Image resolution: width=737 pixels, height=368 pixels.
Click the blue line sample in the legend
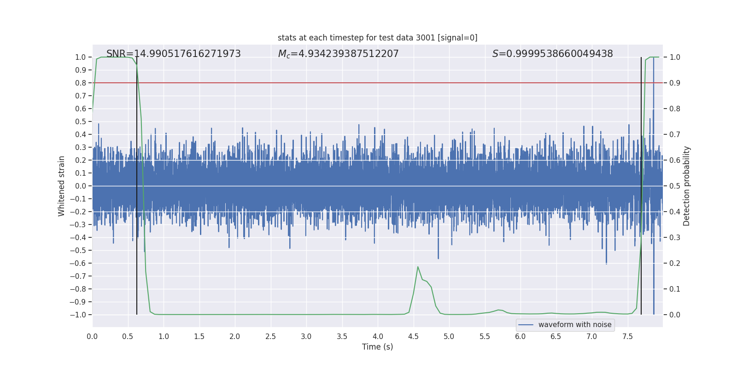click(x=526, y=325)
